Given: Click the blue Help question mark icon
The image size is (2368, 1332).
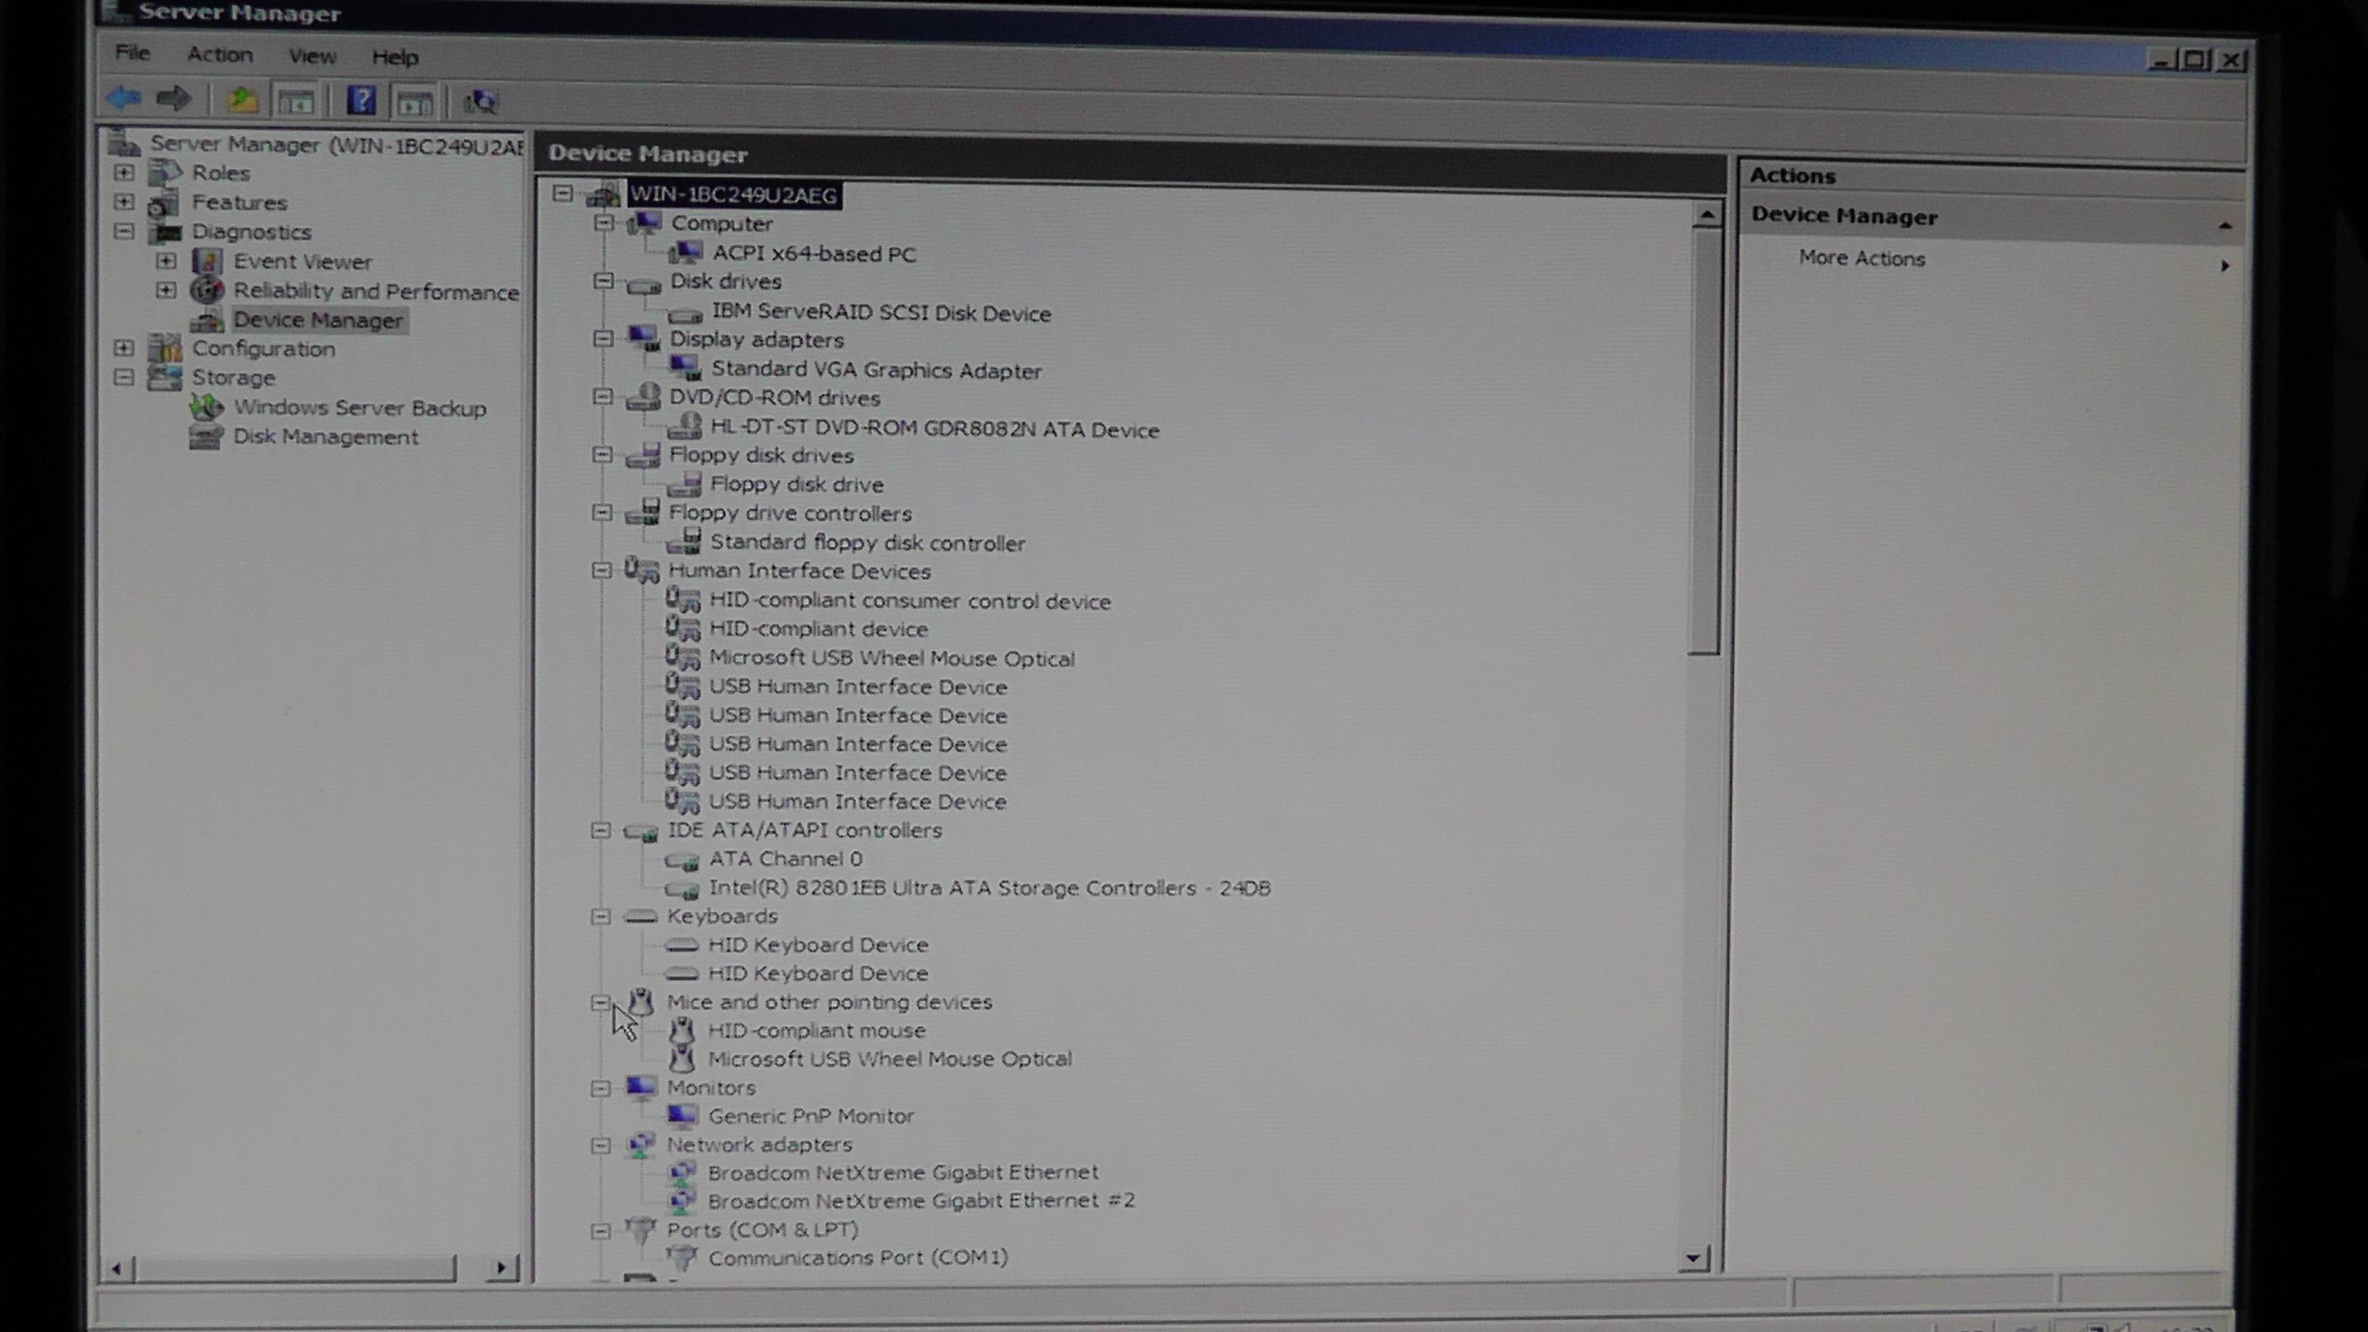Looking at the screenshot, I should click(361, 100).
